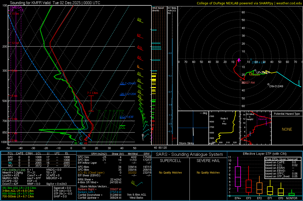303x201 pixels.
Task: Click the 'SEVERE HAIL' column heading
Action: click(208, 161)
